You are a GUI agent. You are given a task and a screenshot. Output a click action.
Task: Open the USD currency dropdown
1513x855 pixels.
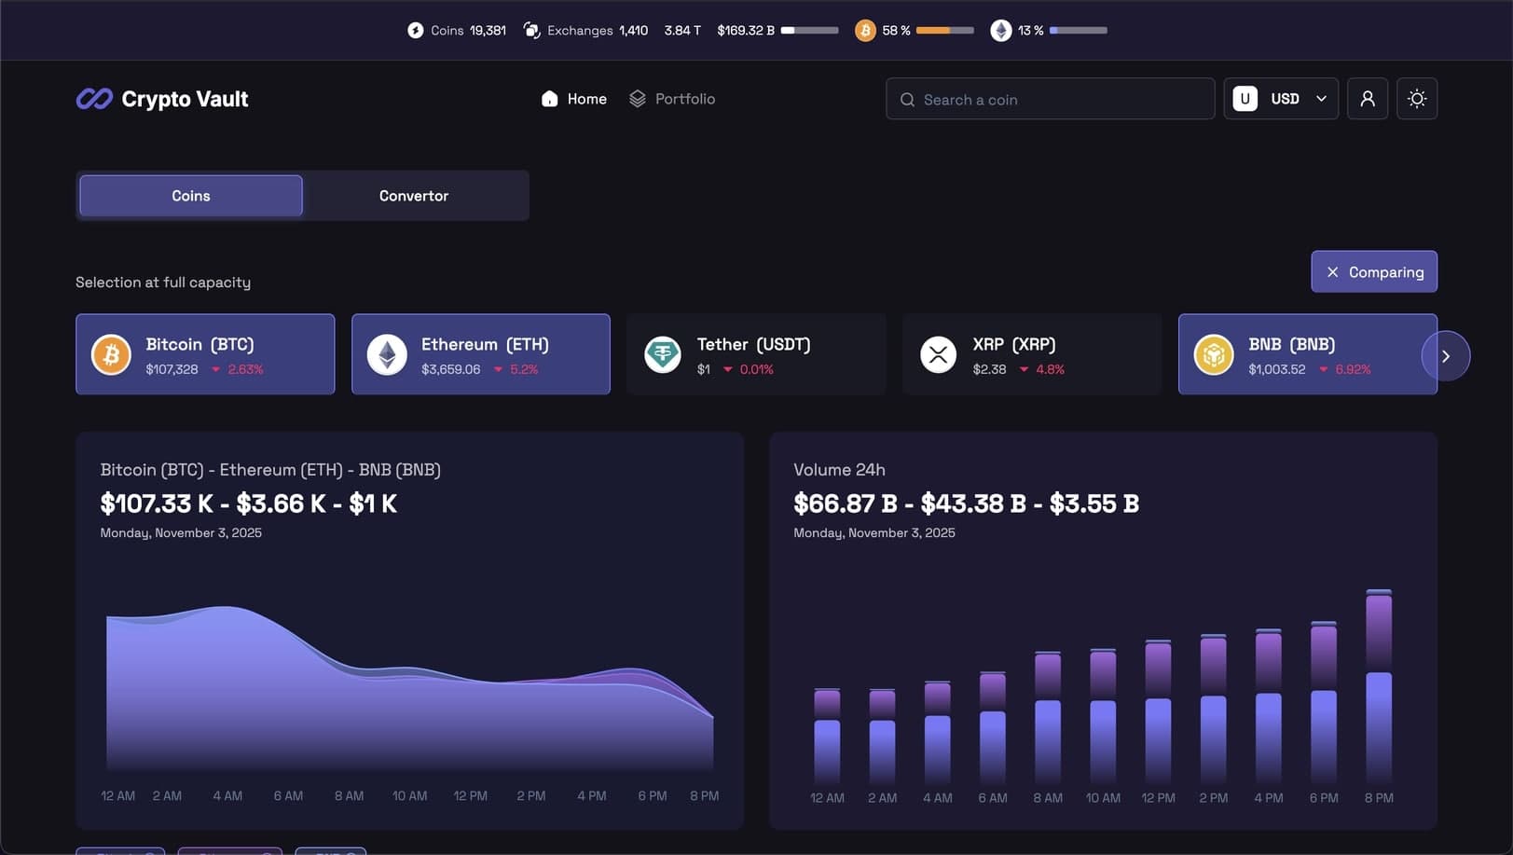(1281, 98)
